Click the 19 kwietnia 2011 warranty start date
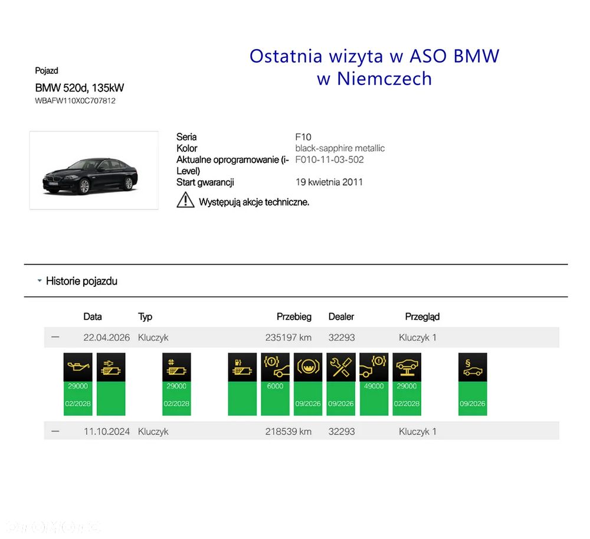The image size is (590, 539). (329, 182)
